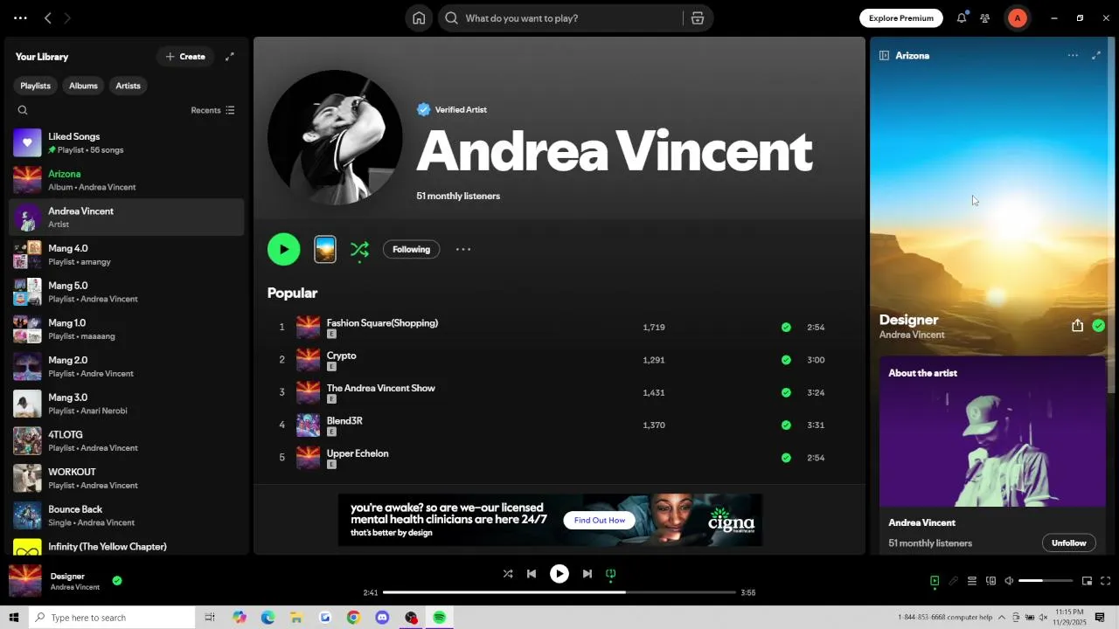Open the album cover preview beside play button
This screenshot has height=629, width=1119.
tap(325, 249)
